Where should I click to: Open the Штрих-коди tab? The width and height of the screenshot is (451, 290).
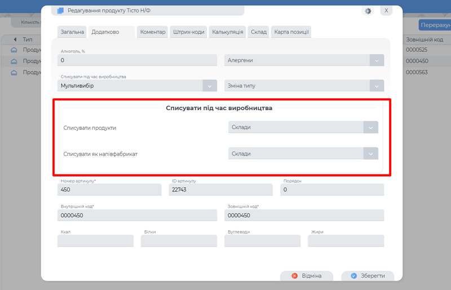coord(189,32)
